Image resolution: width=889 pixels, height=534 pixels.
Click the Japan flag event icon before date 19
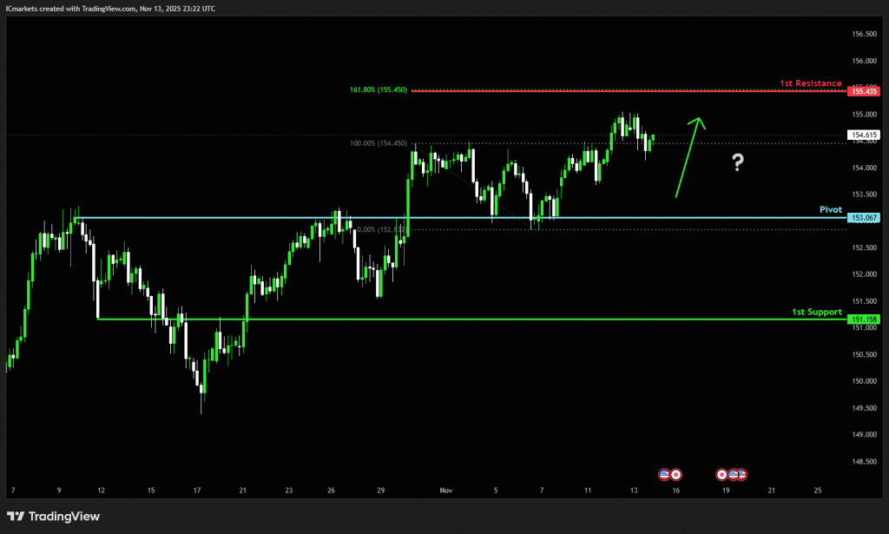(722, 474)
